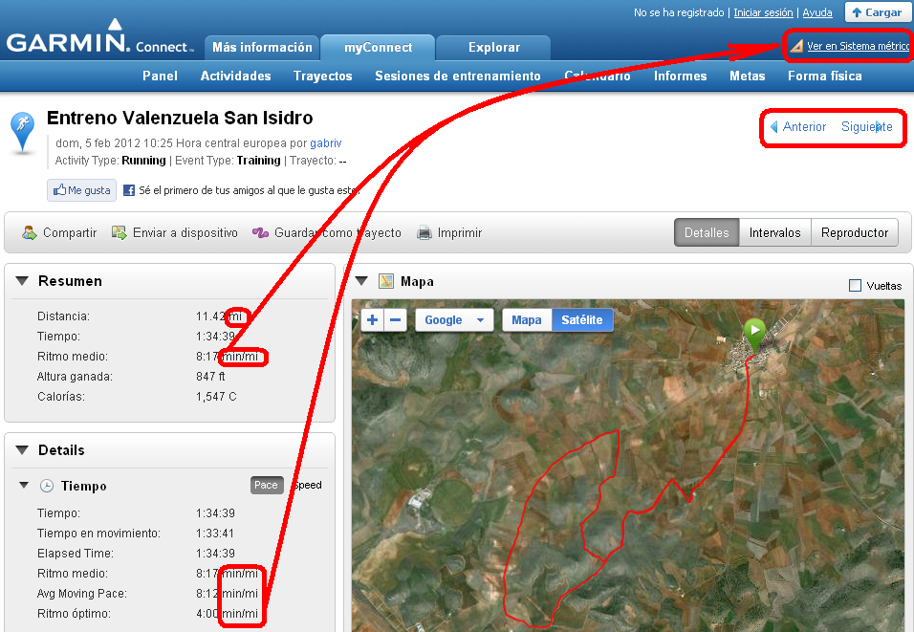Image resolution: width=914 pixels, height=632 pixels.
Task: Click the Compartir share icon
Action: point(30,232)
